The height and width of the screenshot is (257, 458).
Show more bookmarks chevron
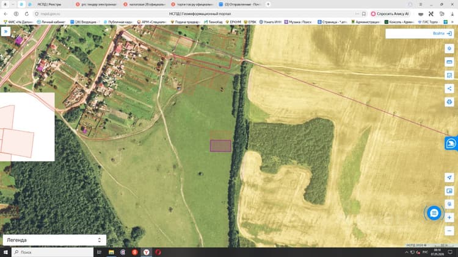453,22
